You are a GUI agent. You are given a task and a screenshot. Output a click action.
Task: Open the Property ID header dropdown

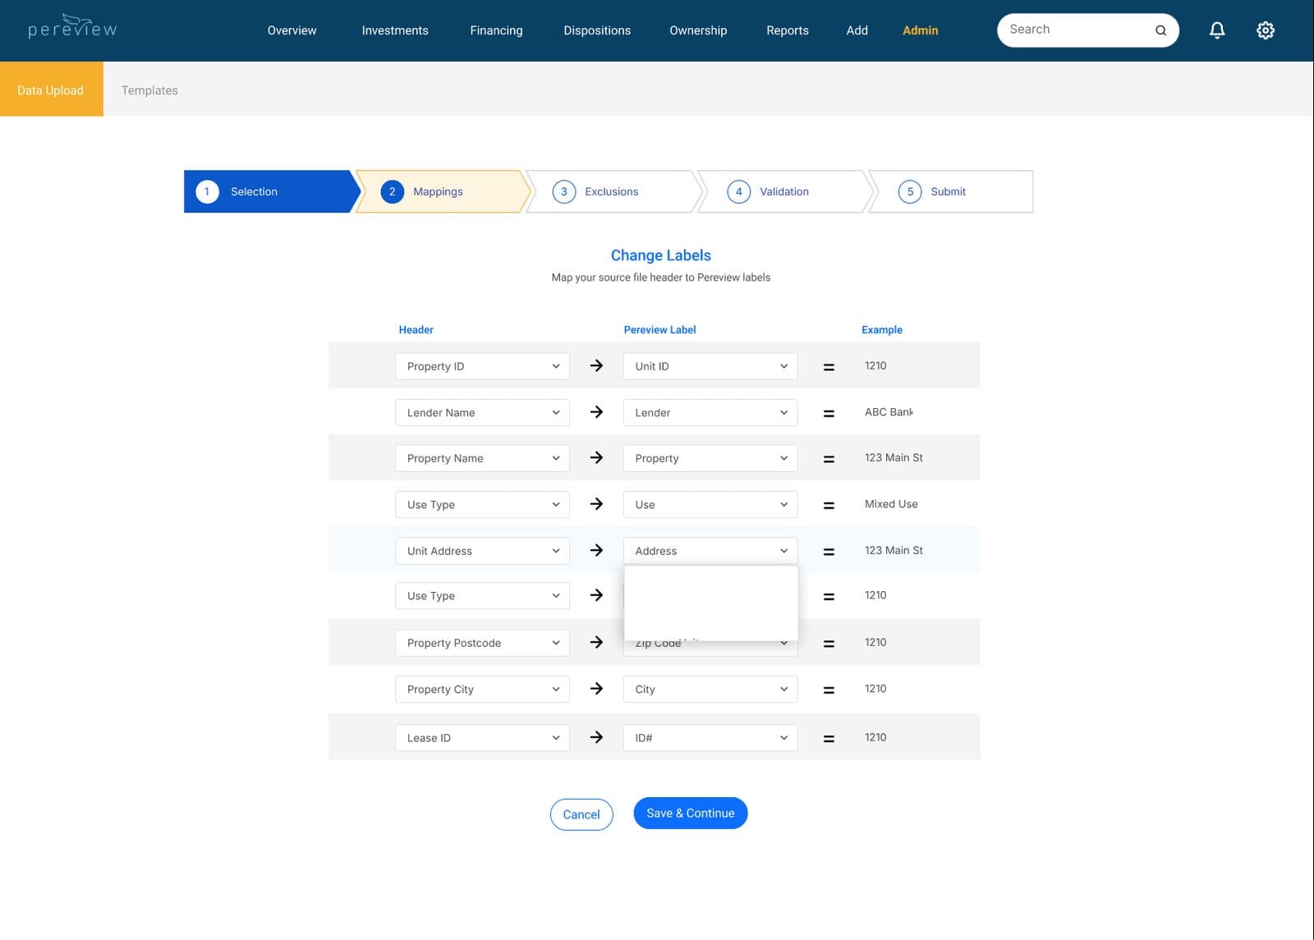482,366
